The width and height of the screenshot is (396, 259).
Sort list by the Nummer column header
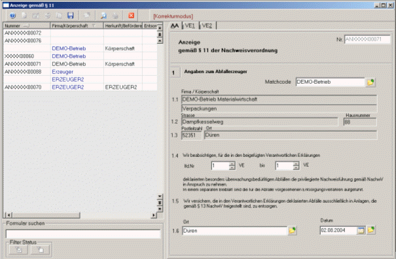pyautogui.click(x=27, y=26)
